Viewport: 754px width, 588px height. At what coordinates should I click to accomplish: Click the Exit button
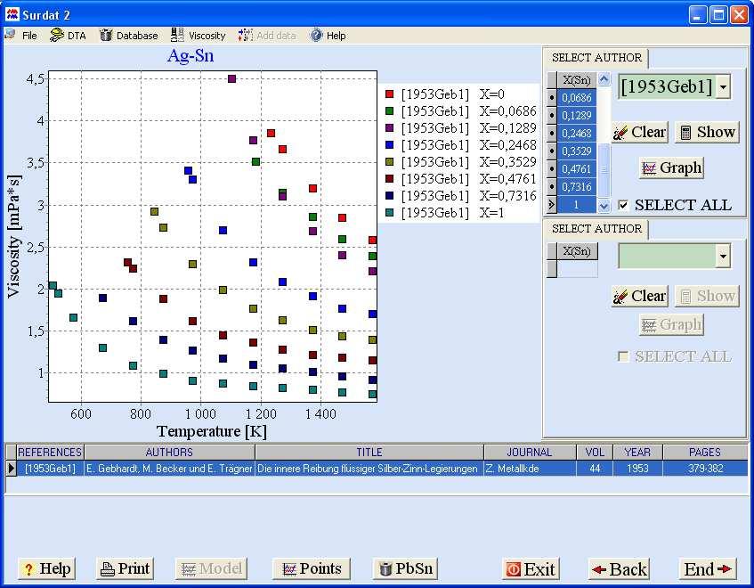(x=531, y=569)
